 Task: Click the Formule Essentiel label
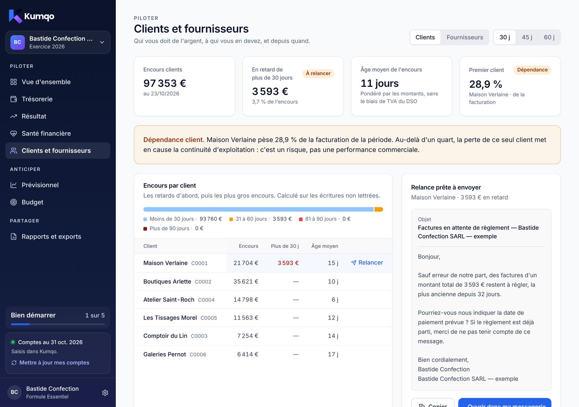point(47,397)
